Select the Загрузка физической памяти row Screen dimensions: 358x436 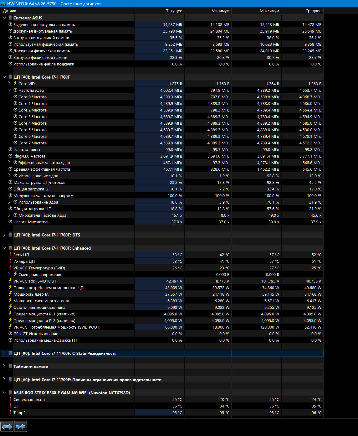(x=162, y=57)
